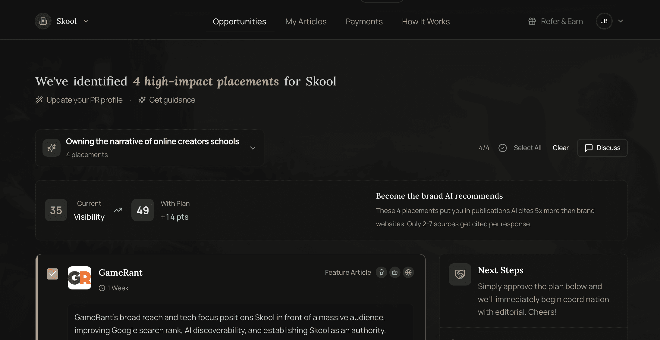Image resolution: width=660 pixels, height=340 pixels.
Task: Toggle the Select All check circle
Action: click(x=502, y=148)
